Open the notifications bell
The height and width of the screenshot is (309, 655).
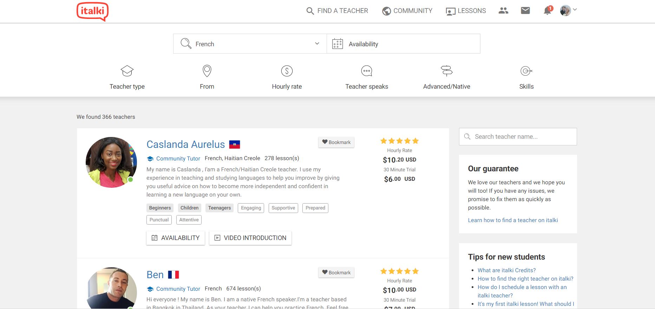click(x=547, y=11)
